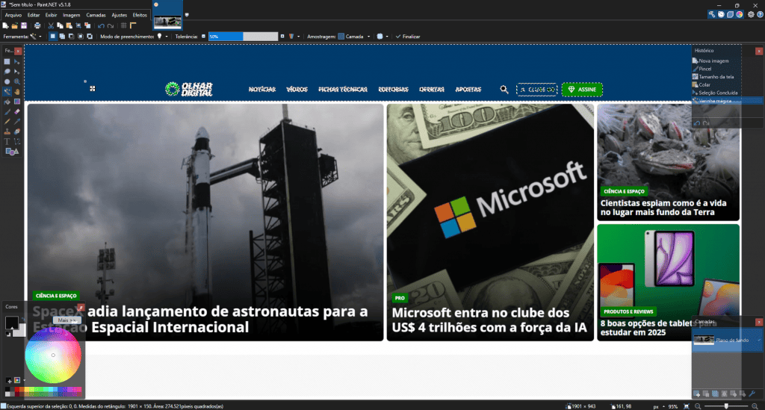The image size is (765, 410).
Task: Open the Efeitos menu
Action: pyautogui.click(x=140, y=15)
